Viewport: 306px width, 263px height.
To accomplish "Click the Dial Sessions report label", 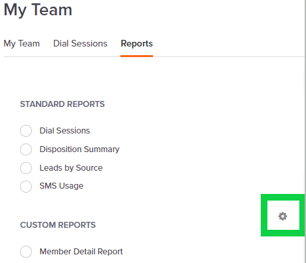I will point(65,131).
